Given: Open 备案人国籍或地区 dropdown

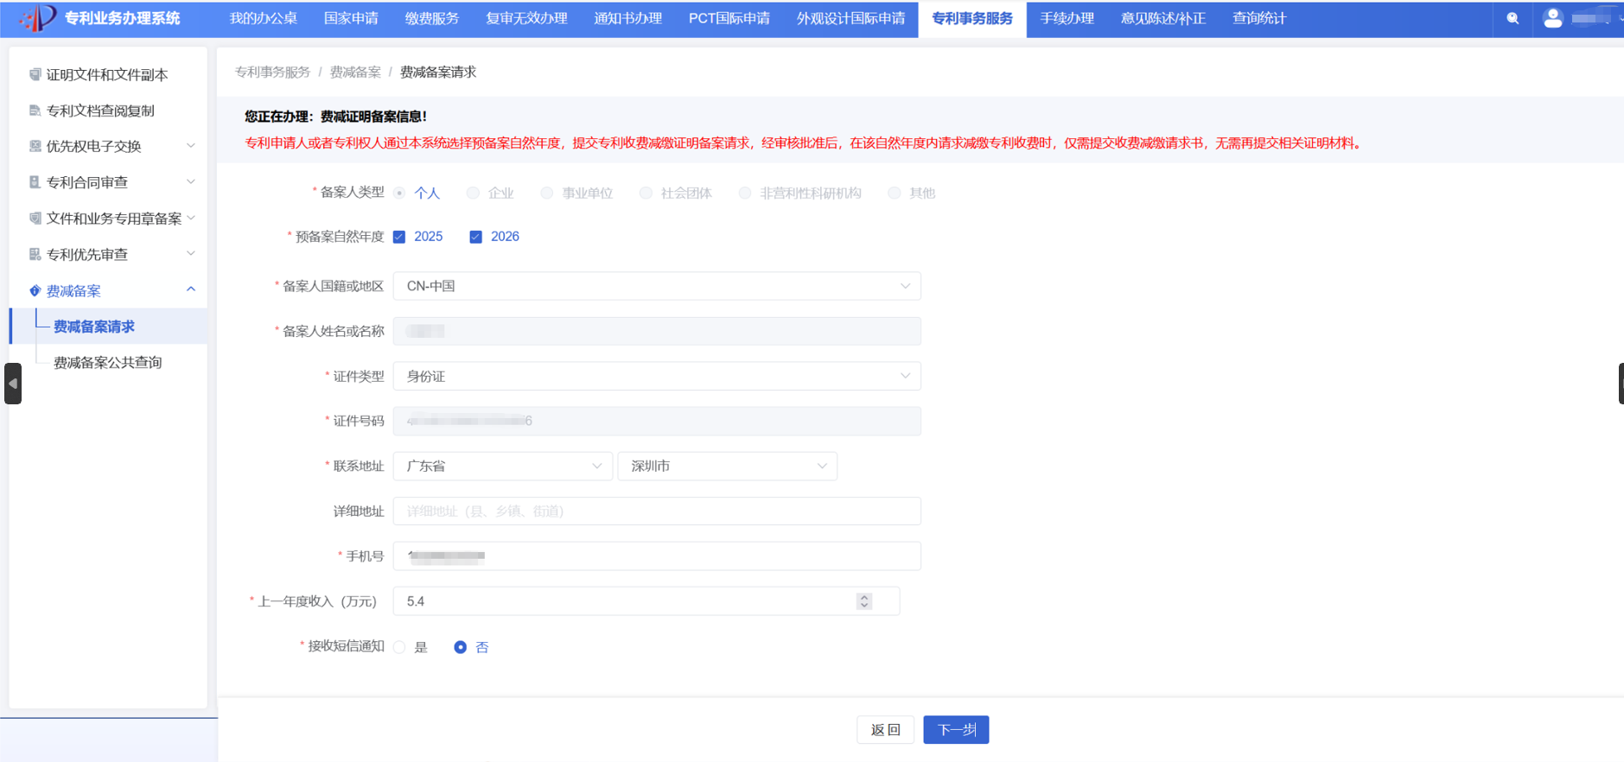Looking at the screenshot, I should tap(657, 286).
